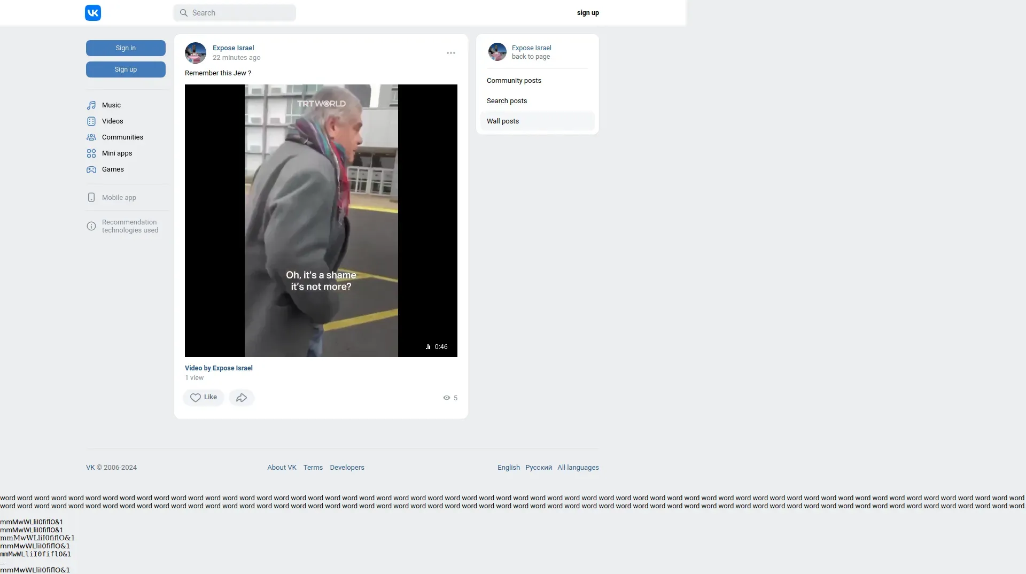Viewport: 1026px width, 574px height.
Task: Focus the Search input field
Action: 235,13
